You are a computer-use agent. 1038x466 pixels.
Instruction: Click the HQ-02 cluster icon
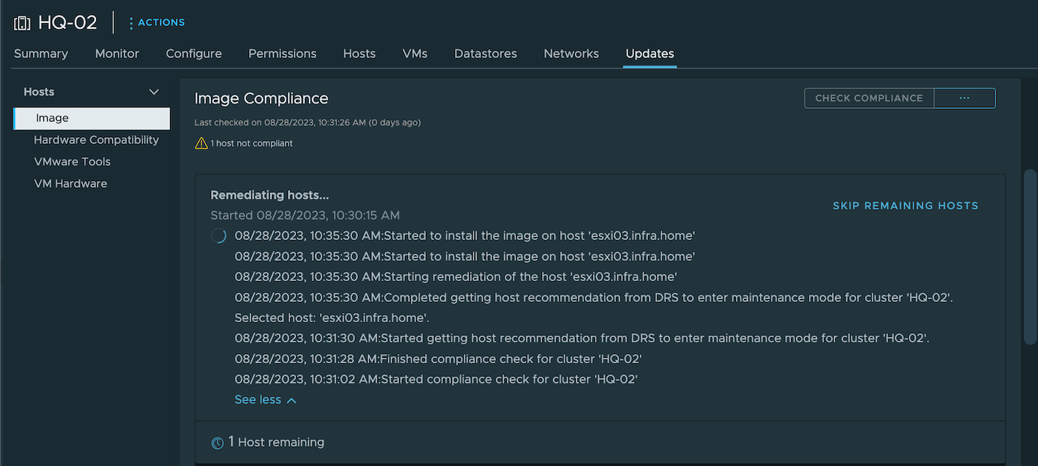pos(22,23)
